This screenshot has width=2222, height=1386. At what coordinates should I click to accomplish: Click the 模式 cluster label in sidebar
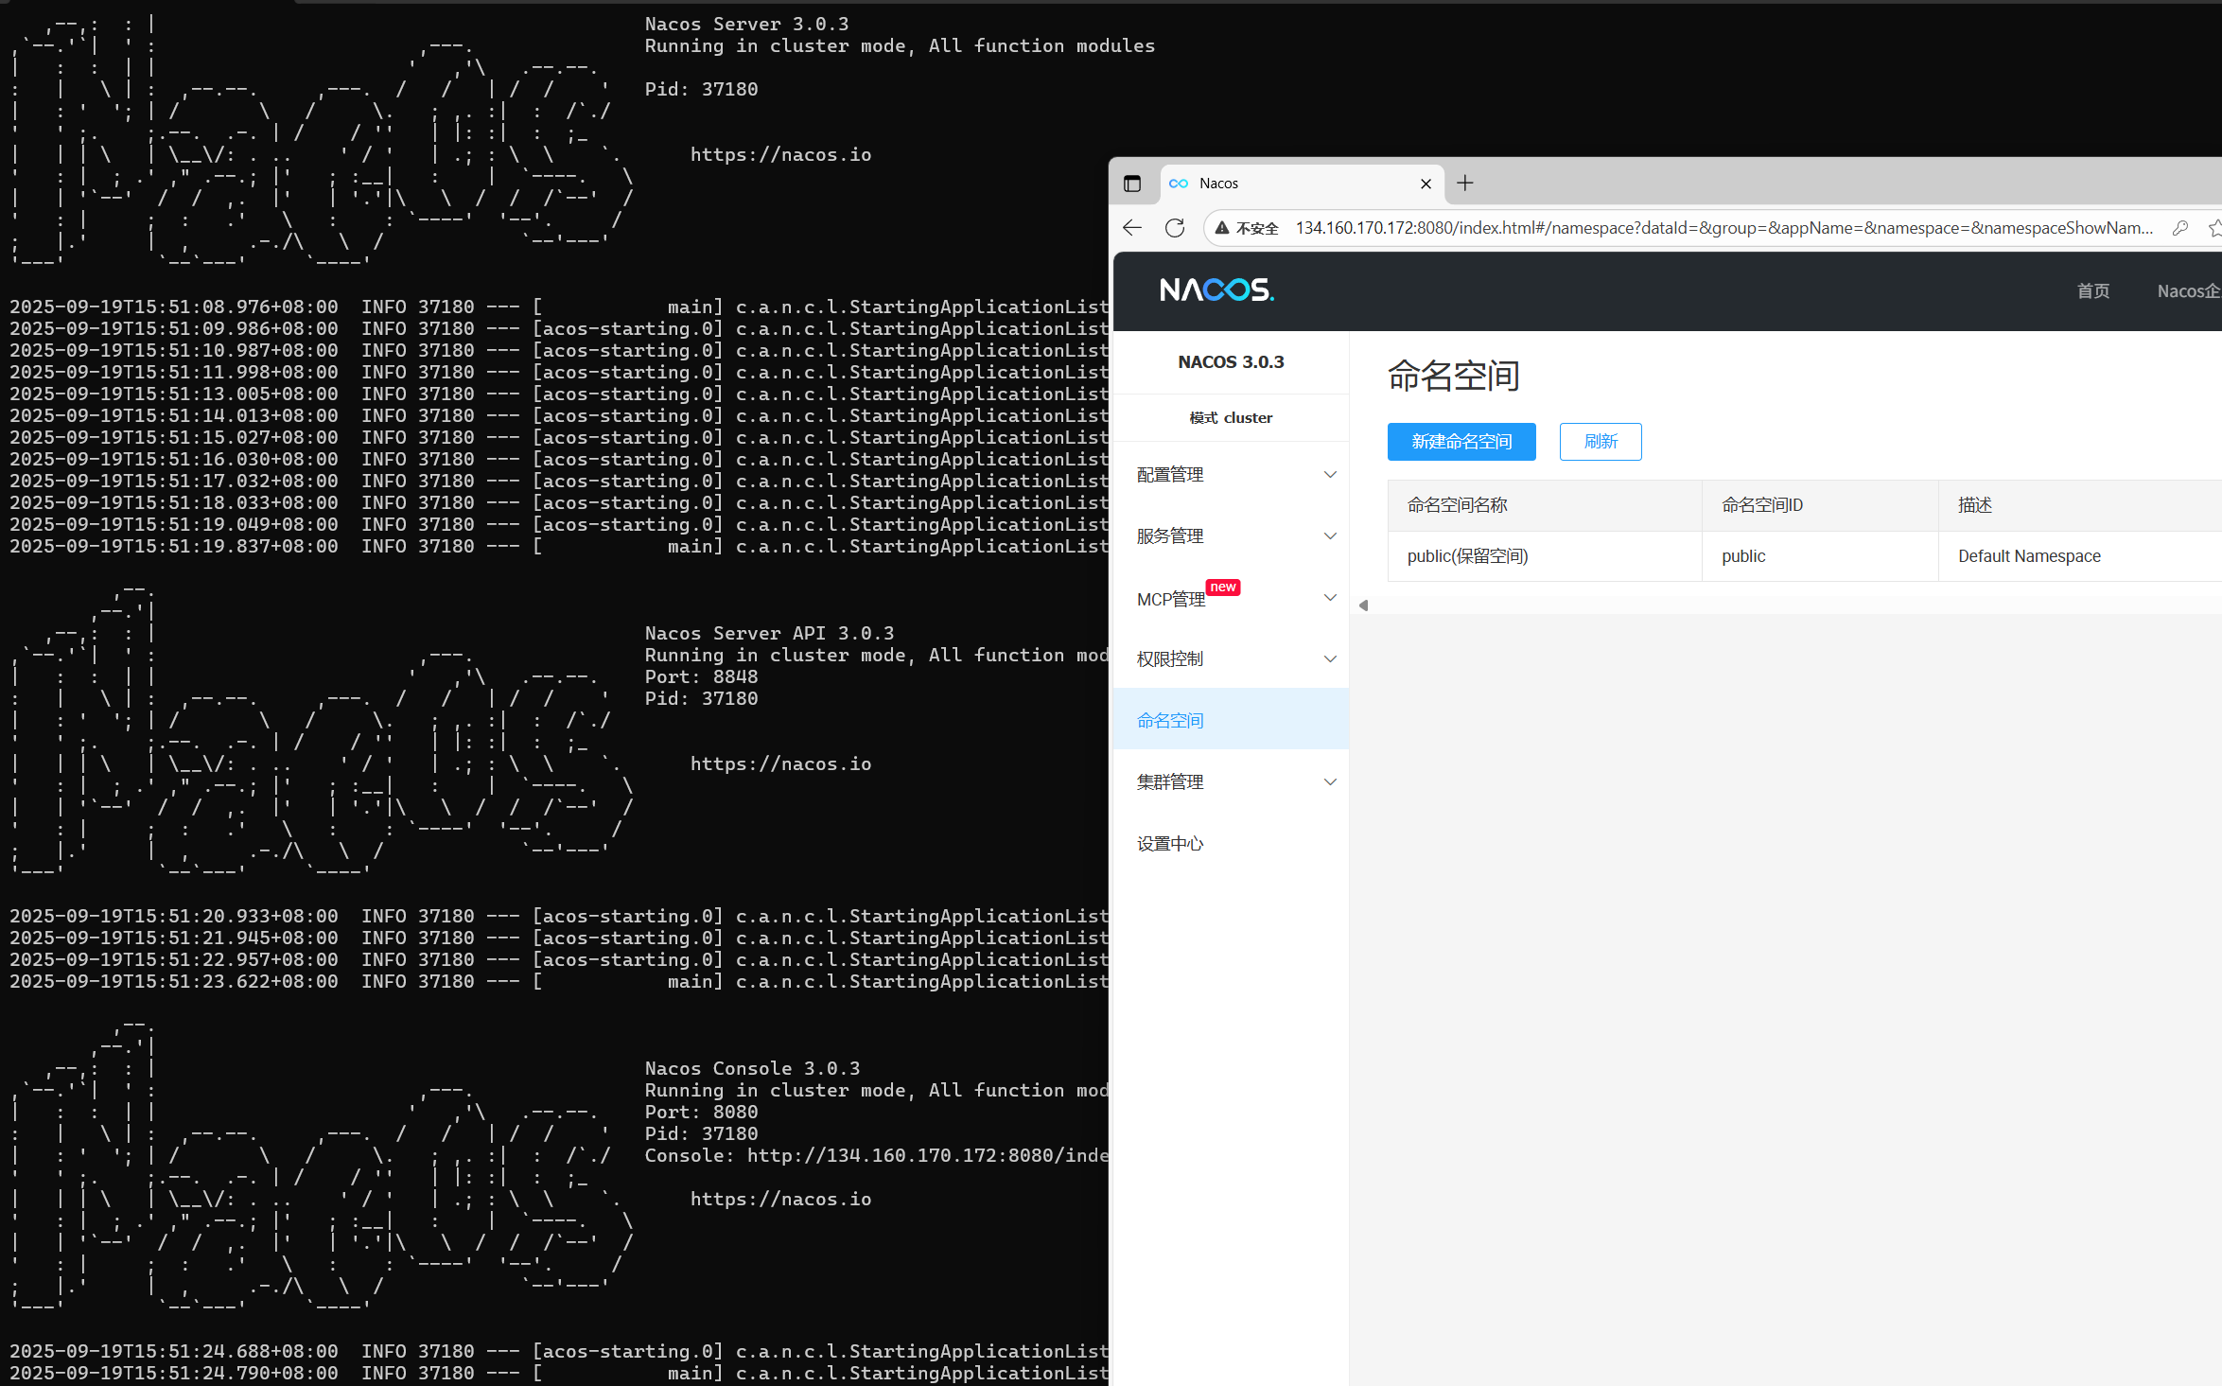pyautogui.click(x=1231, y=418)
